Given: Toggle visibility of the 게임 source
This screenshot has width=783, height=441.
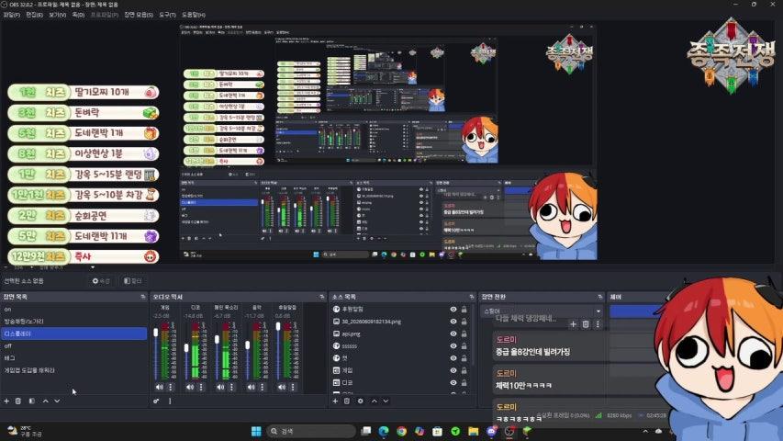Looking at the screenshot, I should pos(453,370).
